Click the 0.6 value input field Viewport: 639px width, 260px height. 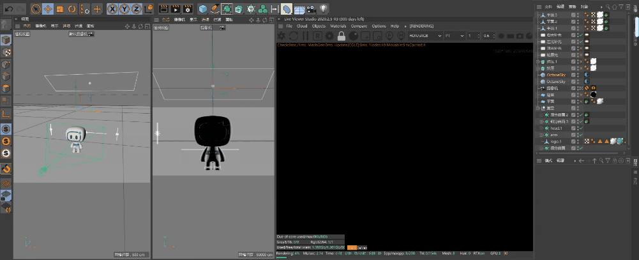tap(488, 36)
